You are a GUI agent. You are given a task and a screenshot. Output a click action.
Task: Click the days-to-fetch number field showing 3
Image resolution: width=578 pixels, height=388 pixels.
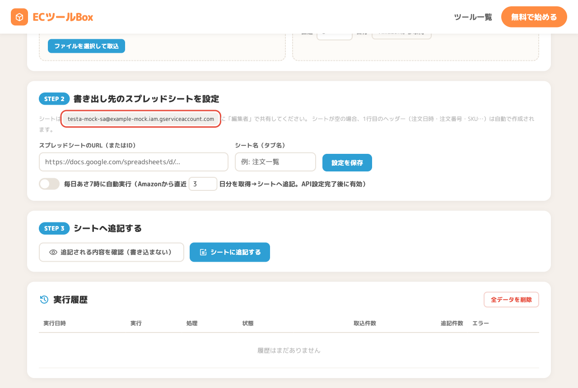pyautogui.click(x=203, y=184)
